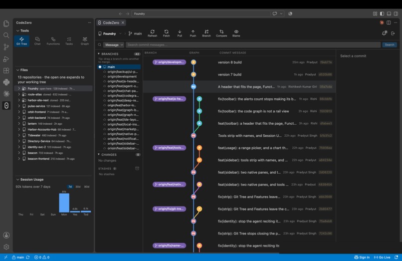Open the Manage gear icon
402x261 pixels.
pos(6,247)
